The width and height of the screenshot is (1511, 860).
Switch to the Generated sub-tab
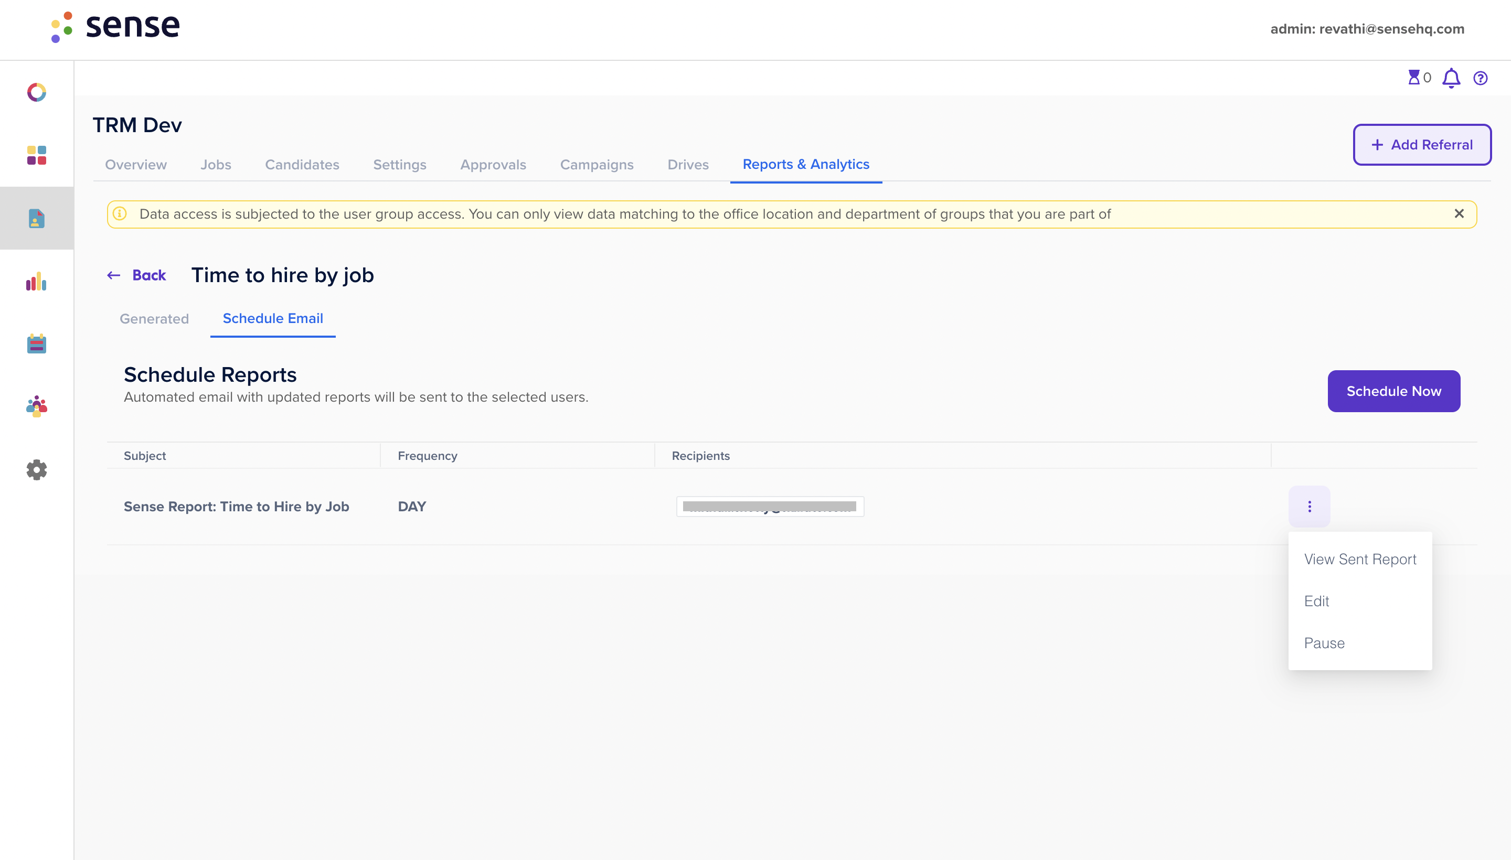coord(154,319)
